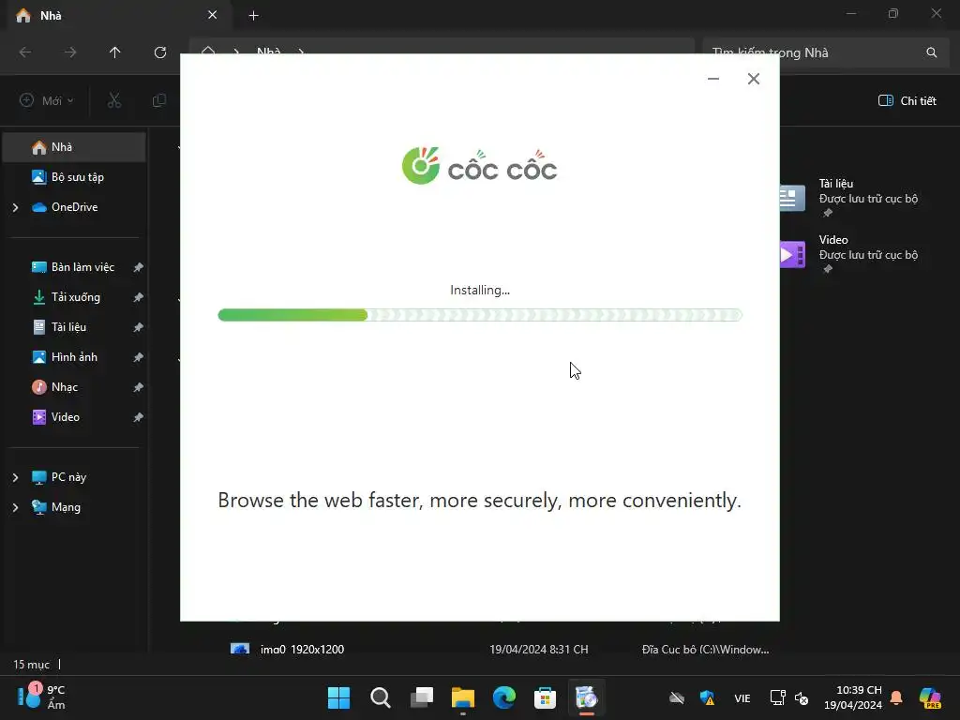This screenshot has width=960, height=720.
Task: Click pin icon next to Nhạc
Action: [x=139, y=387]
